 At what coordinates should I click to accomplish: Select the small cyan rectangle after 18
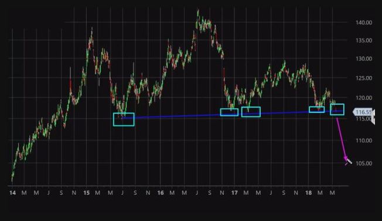pos(317,110)
